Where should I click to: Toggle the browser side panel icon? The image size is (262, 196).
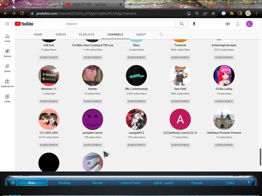click(x=240, y=13)
